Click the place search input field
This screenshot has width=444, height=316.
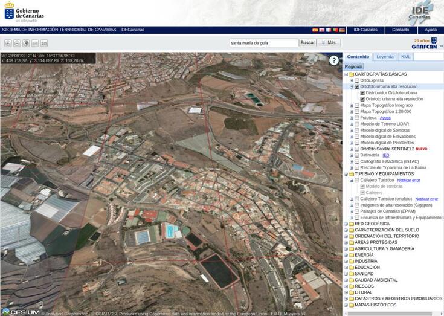(x=264, y=43)
